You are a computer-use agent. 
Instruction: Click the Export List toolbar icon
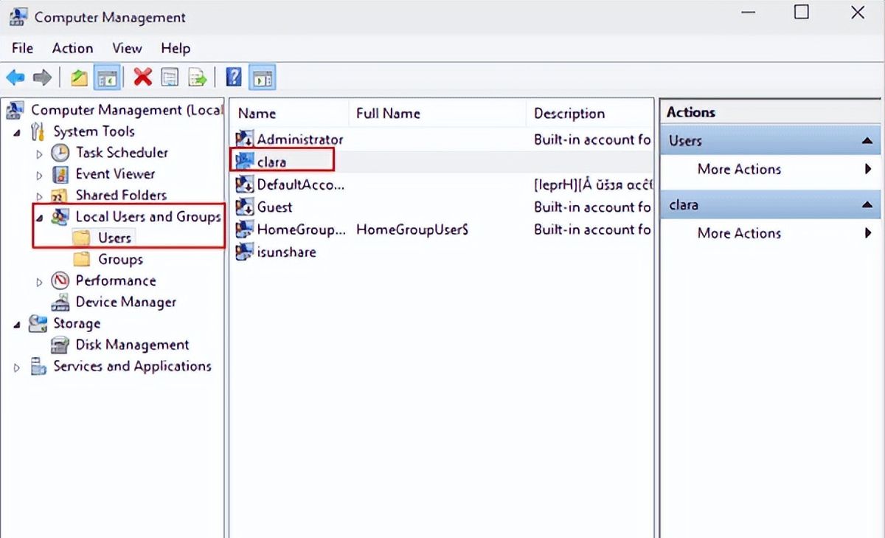tap(197, 77)
